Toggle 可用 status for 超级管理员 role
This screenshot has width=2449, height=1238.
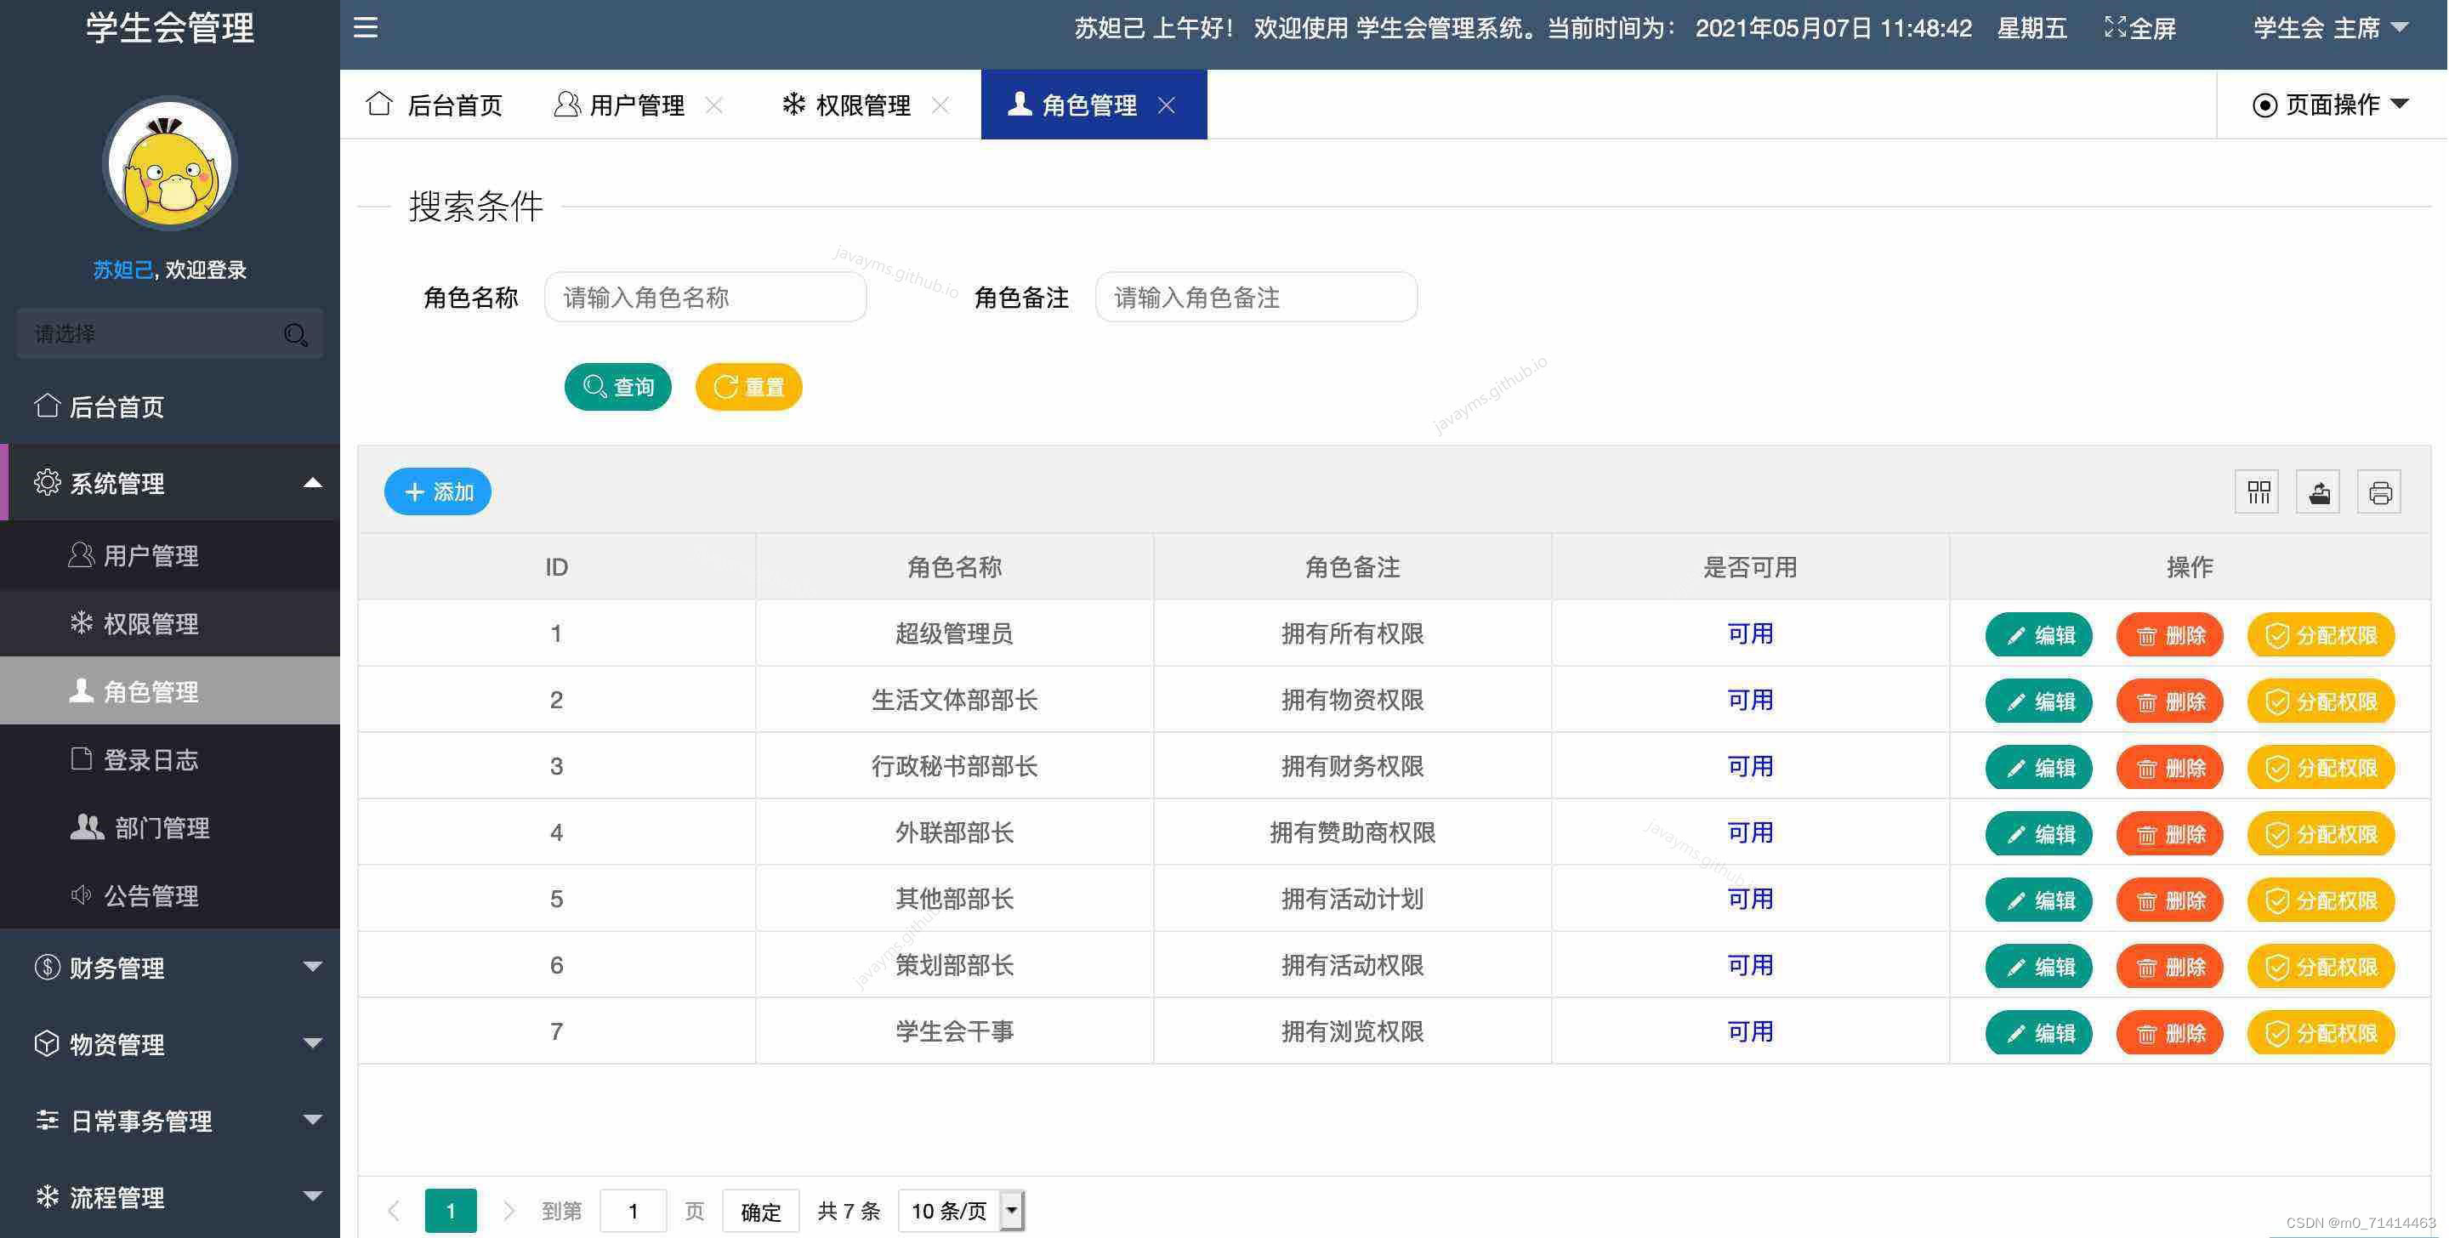tap(1749, 633)
